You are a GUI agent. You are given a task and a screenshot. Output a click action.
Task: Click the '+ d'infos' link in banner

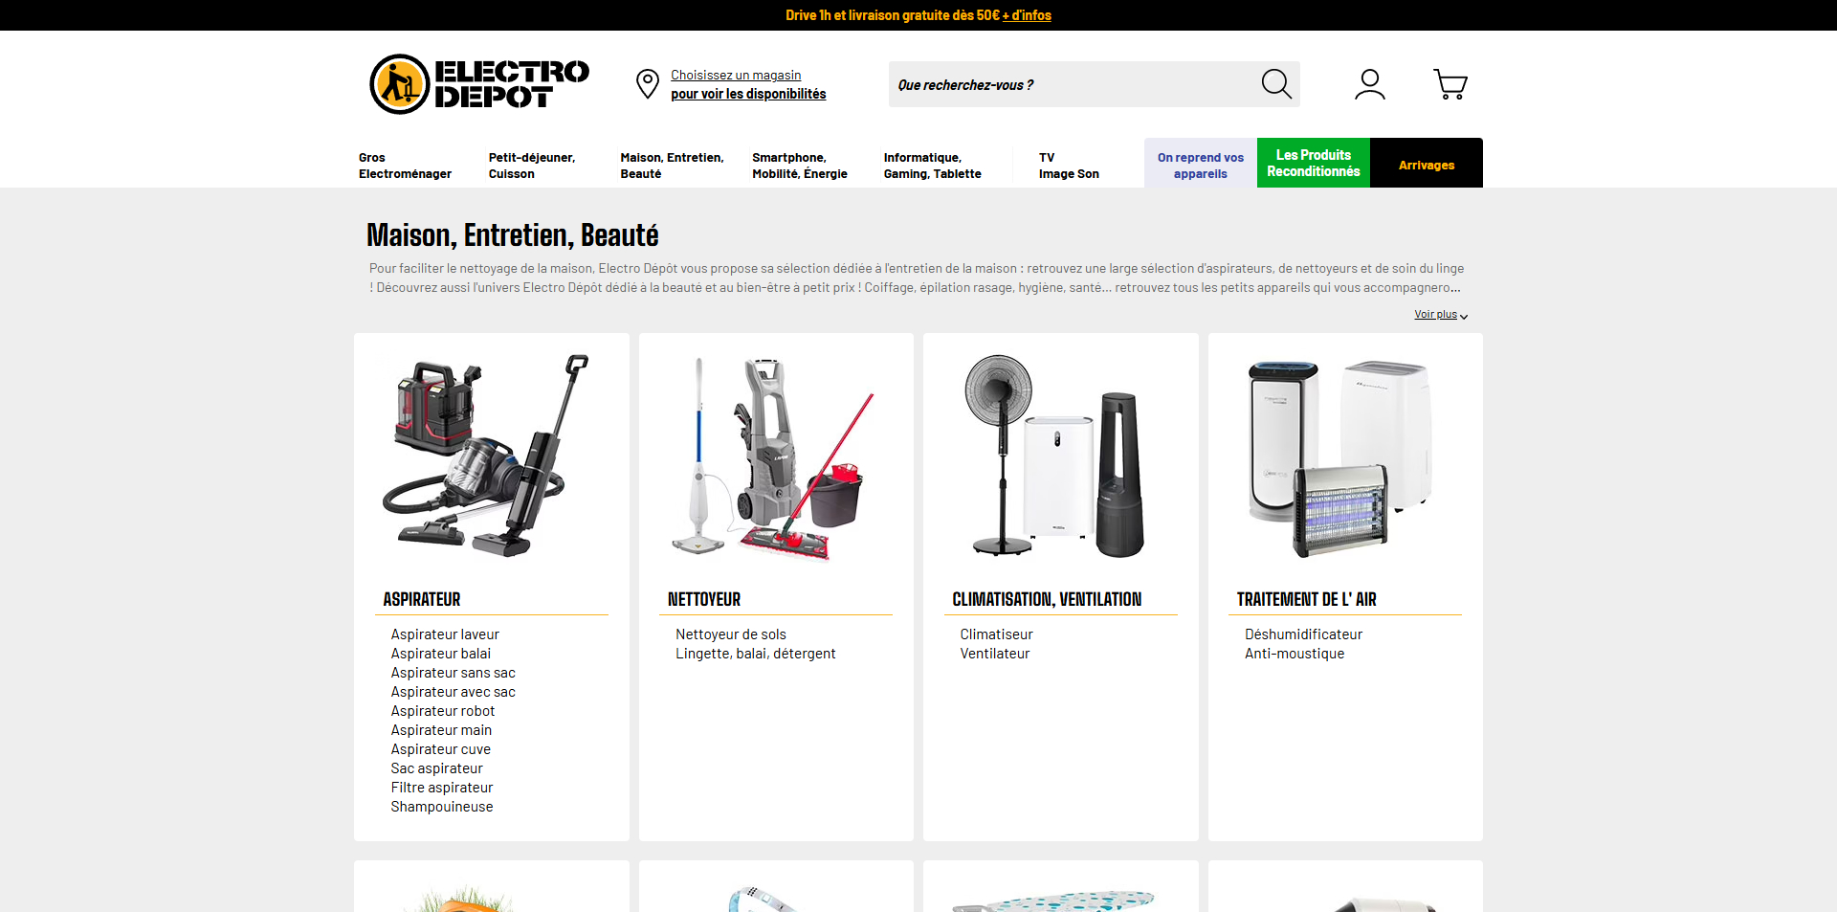[x=1027, y=15]
